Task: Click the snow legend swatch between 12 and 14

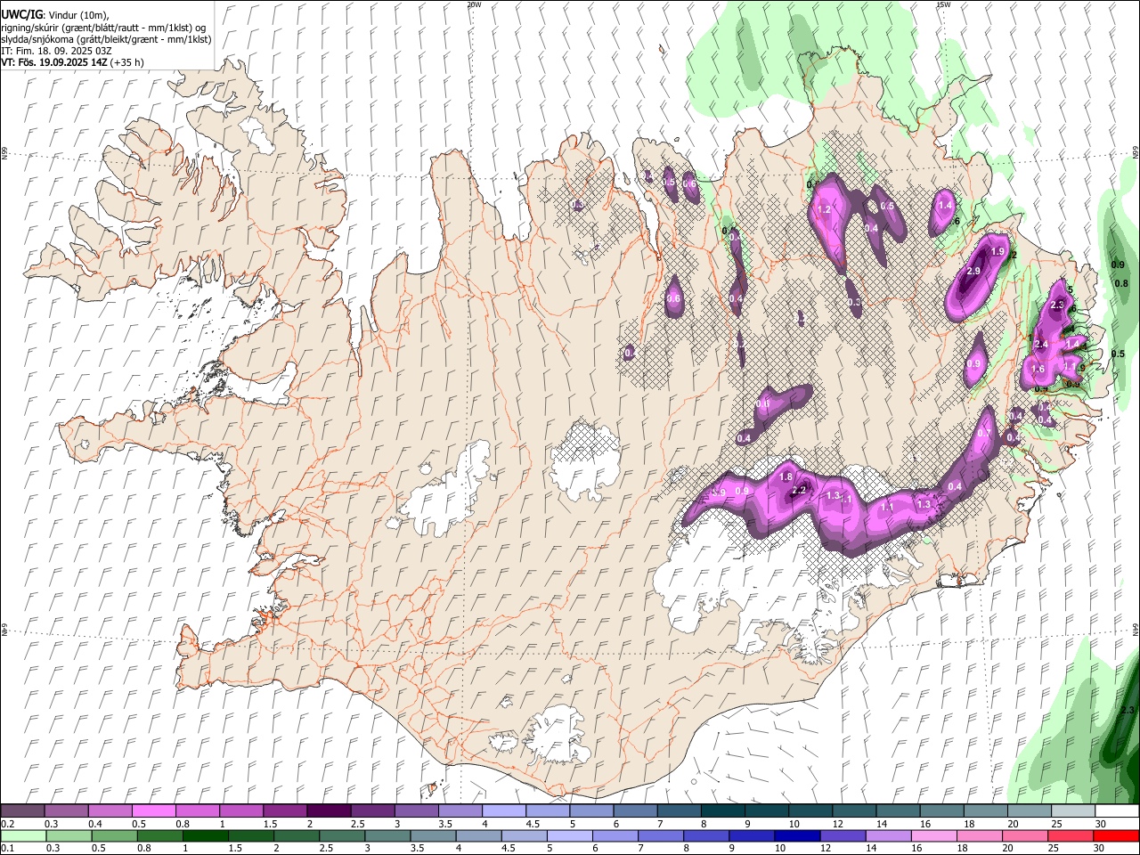Action: 855,811
